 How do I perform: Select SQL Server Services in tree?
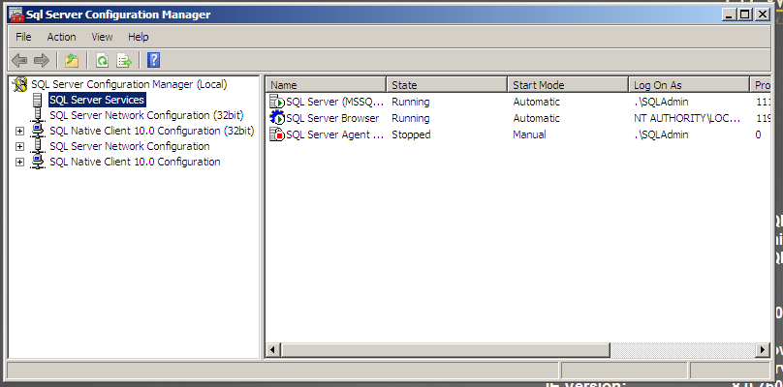click(97, 100)
